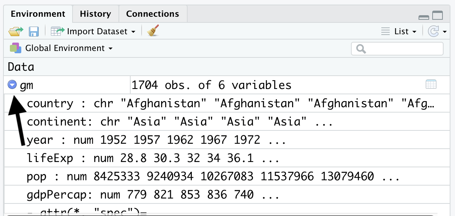Open the refresh options dropdown arrow
The image size is (455, 216).
445,32
